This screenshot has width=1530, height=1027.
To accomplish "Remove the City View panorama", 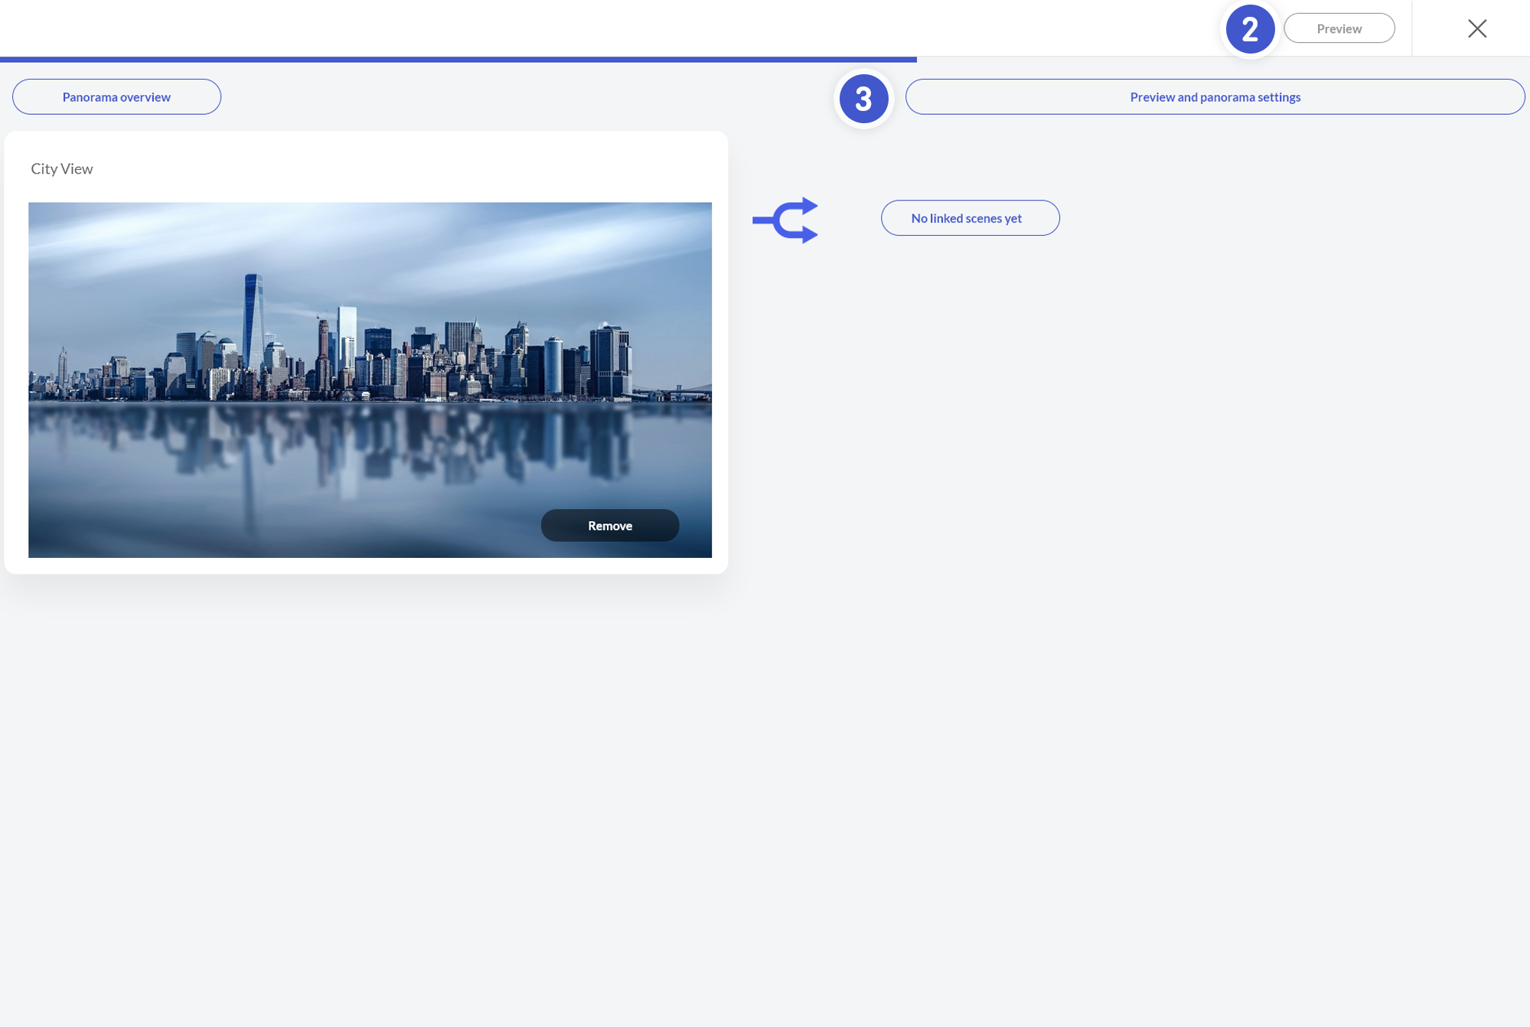I will click(609, 526).
